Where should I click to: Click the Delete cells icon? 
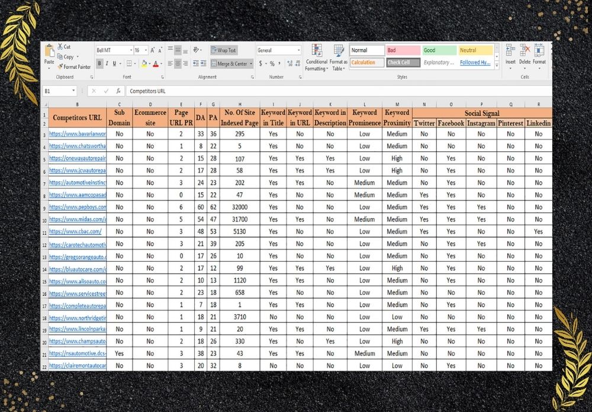tap(525, 50)
